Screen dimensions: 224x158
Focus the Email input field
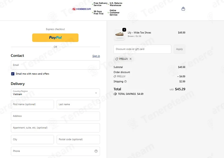coord(55,65)
